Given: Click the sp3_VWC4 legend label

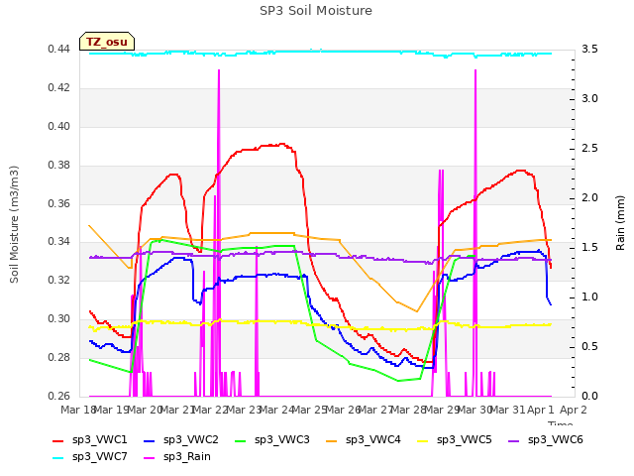Looking at the screenshot, I should pos(372,439).
